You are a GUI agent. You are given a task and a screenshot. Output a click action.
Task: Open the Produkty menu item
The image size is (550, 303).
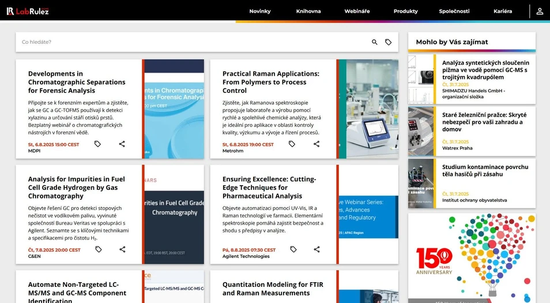click(x=405, y=11)
